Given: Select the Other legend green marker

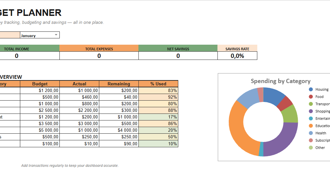Looking at the screenshot, I should pyautogui.click(x=311, y=148).
